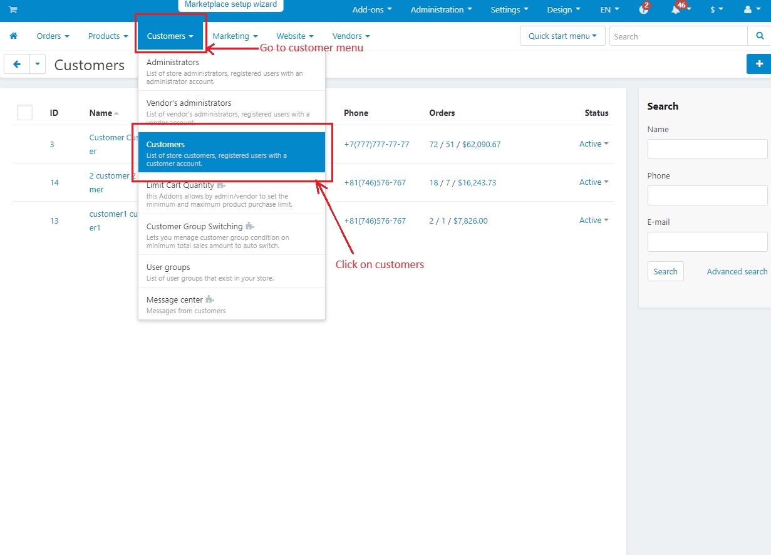
Task: Open the Quick start menu dropdown
Action: point(562,36)
